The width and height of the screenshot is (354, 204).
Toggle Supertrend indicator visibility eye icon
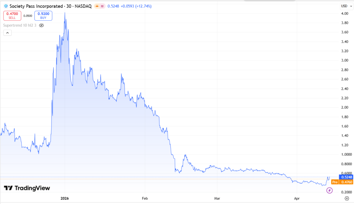[41, 25]
